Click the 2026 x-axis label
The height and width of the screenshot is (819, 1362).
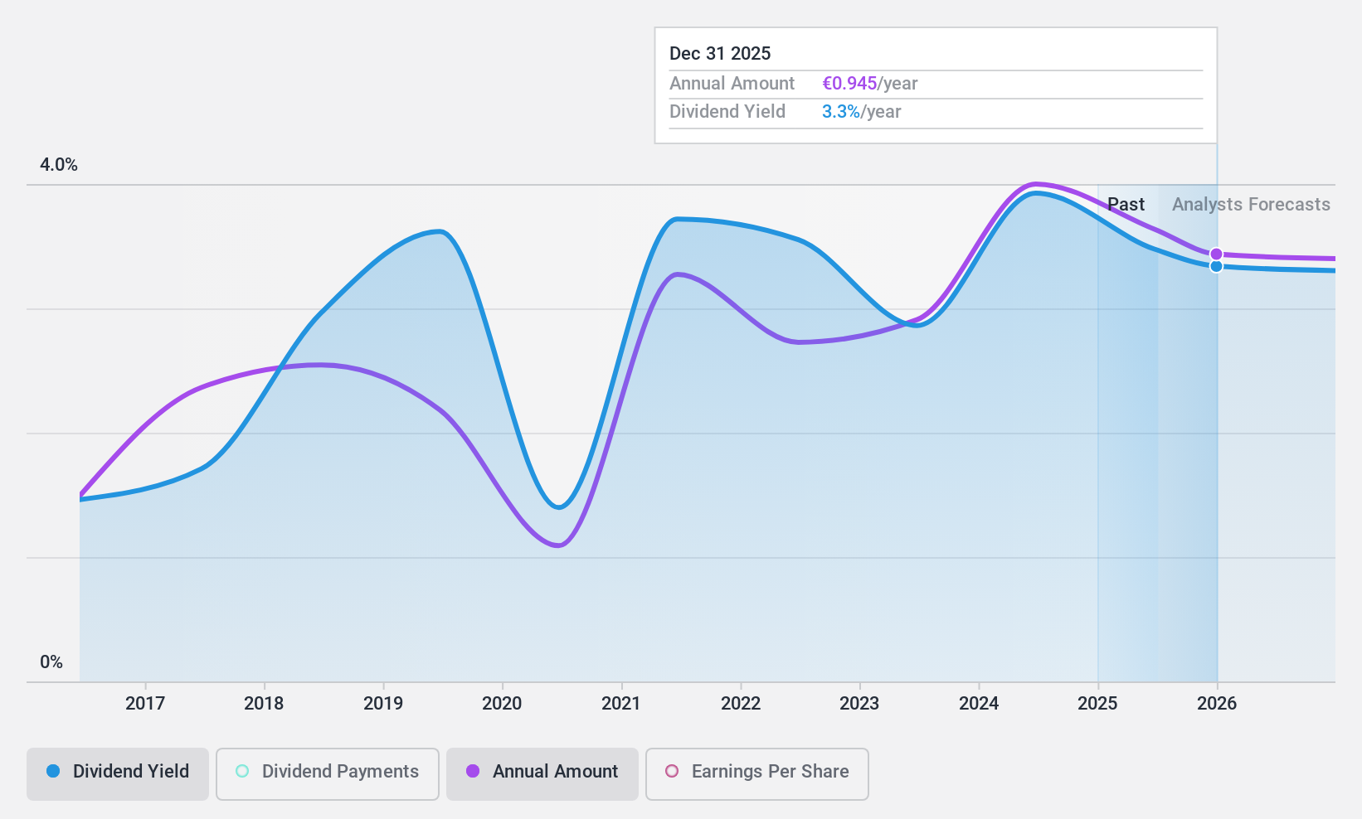coord(1217,704)
